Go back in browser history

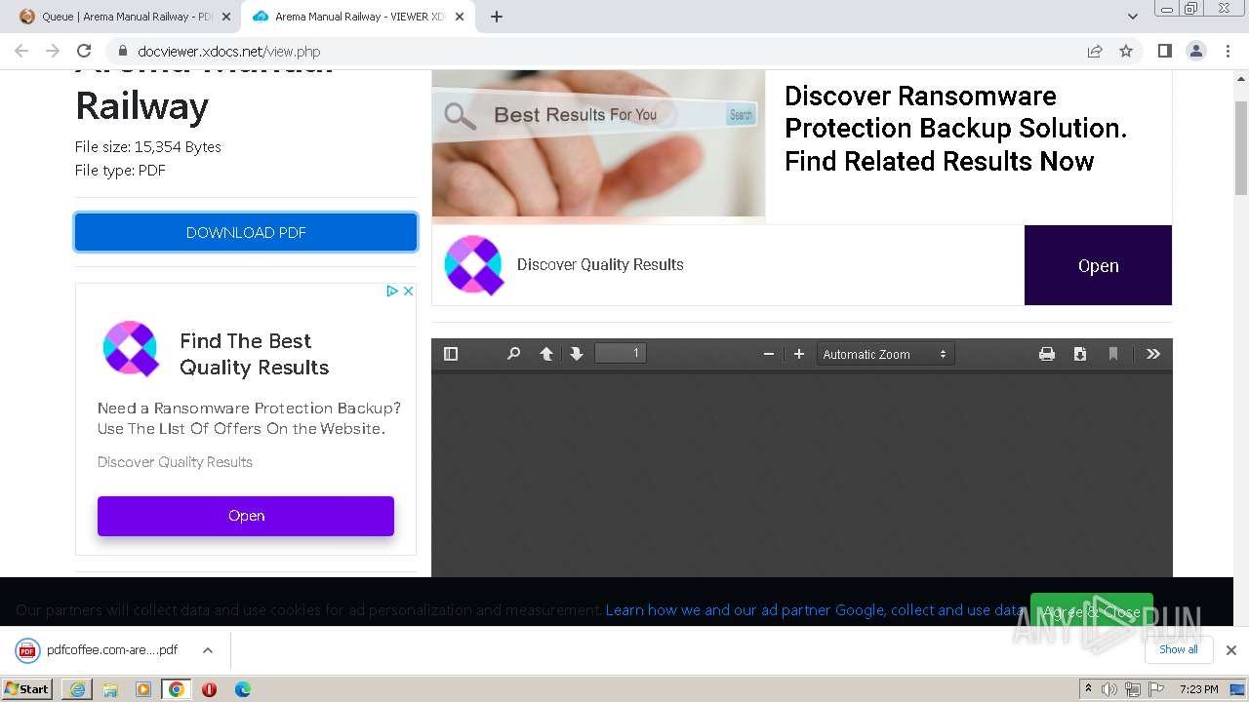(21, 51)
